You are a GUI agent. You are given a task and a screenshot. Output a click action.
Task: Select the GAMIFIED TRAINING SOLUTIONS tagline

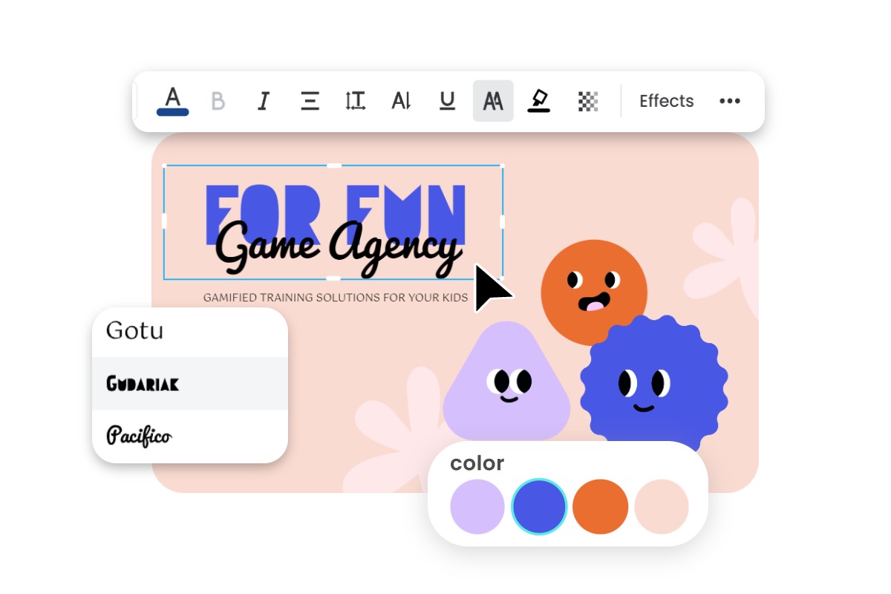click(336, 298)
